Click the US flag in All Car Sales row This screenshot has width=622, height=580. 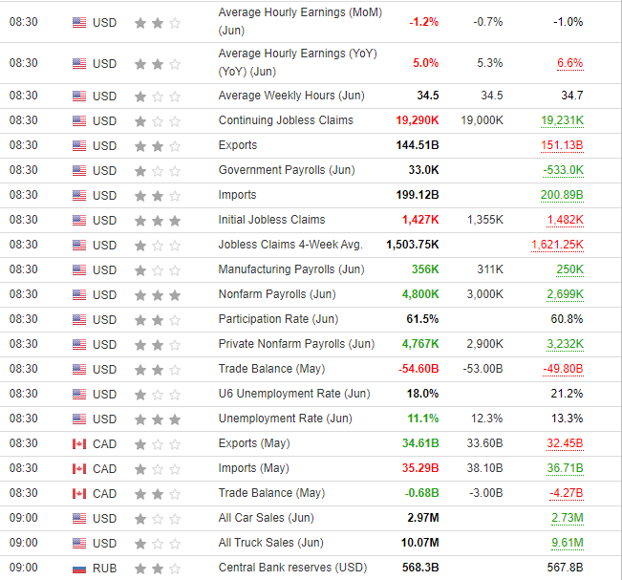tap(79, 518)
